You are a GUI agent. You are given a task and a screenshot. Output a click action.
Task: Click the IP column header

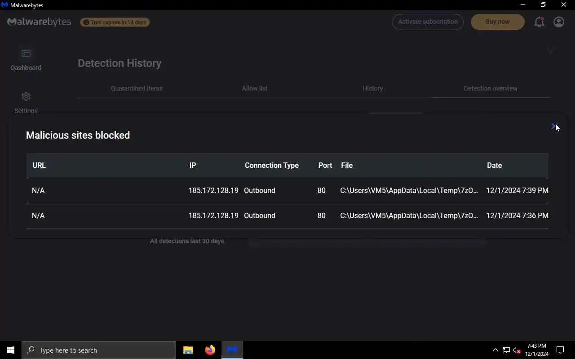(x=193, y=165)
